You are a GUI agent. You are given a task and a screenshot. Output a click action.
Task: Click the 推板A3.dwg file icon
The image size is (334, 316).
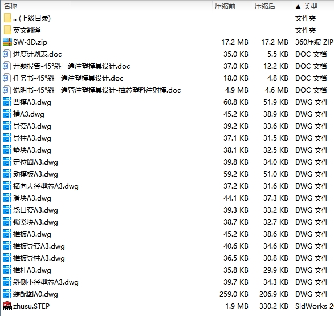point(7,234)
